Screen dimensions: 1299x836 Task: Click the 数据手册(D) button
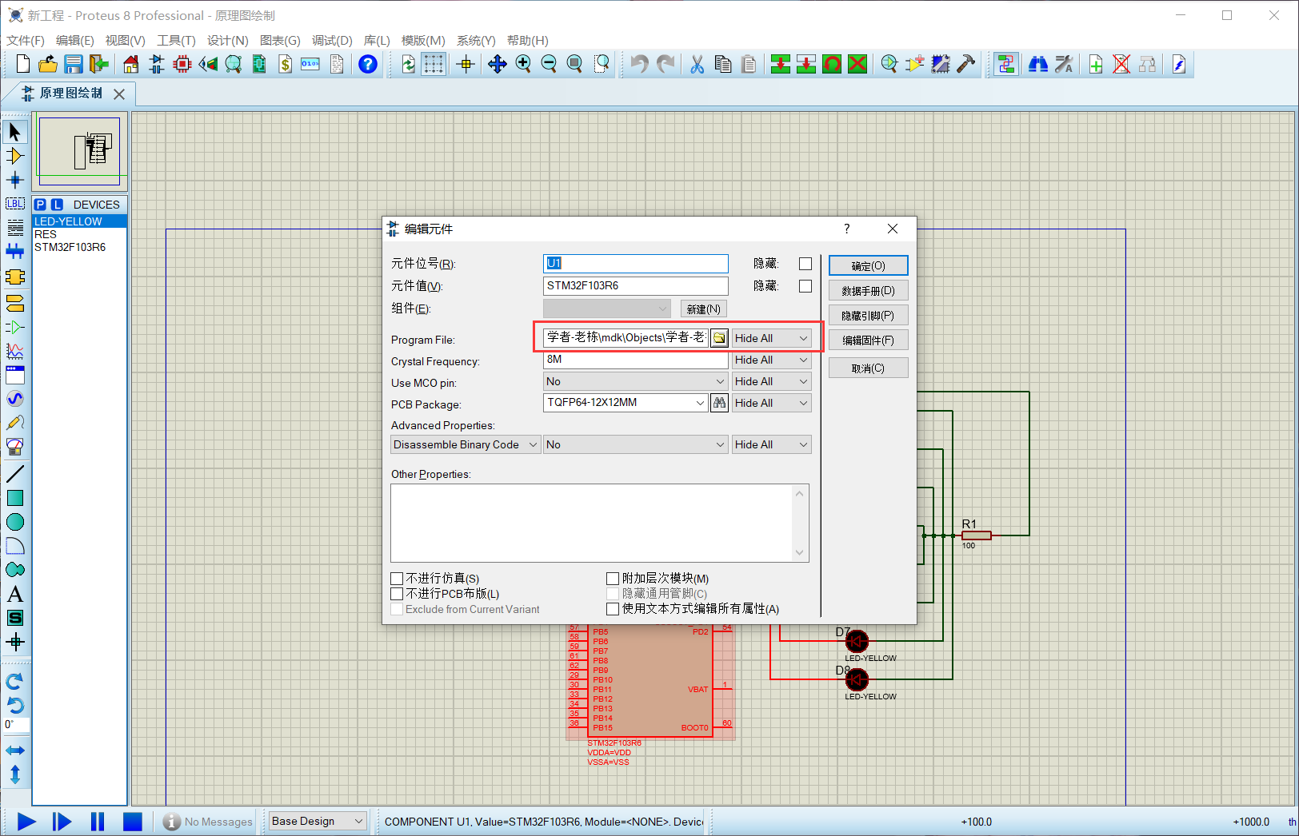pyautogui.click(x=868, y=290)
